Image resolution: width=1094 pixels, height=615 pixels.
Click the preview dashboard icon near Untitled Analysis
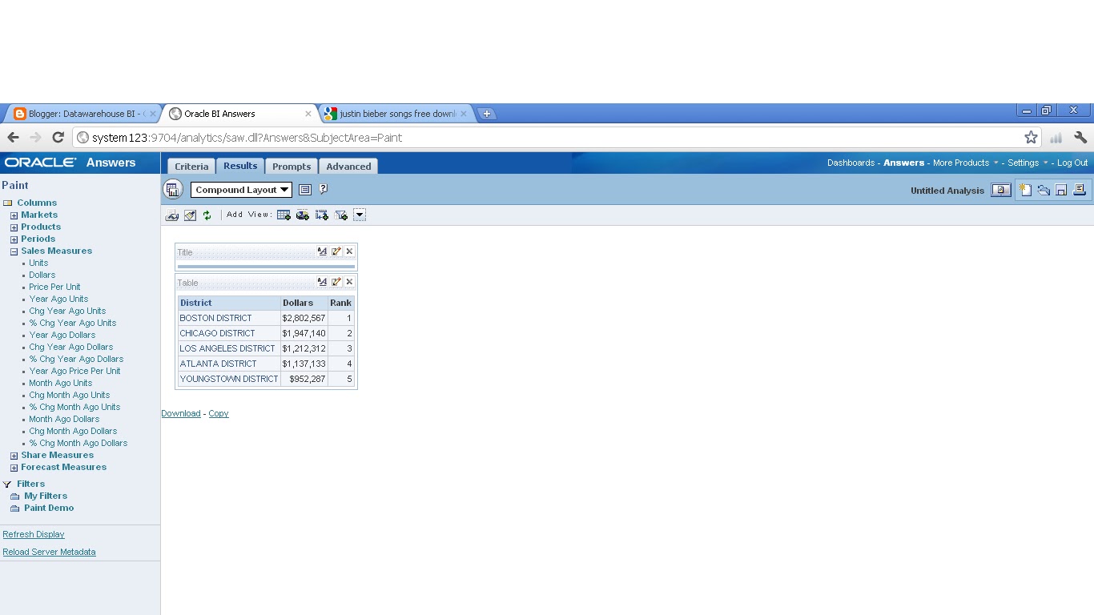1001,191
